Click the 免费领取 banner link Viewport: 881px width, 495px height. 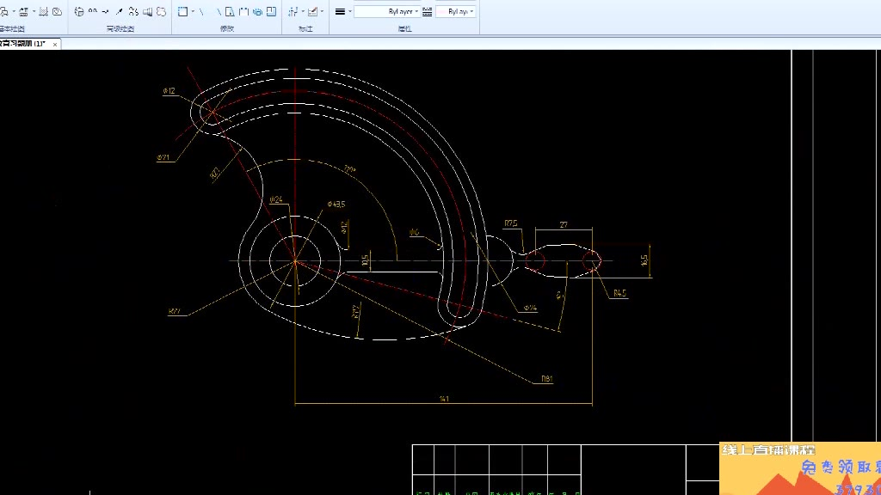click(x=839, y=468)
